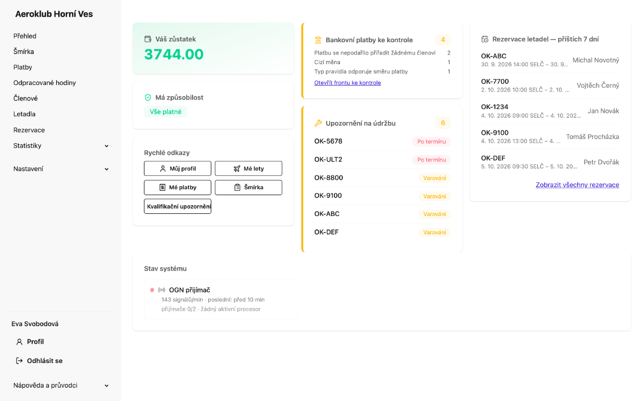Expand the Nápověda a průvodci chevron
Screen dimensions: 642x401
click(x=106, y=385)
